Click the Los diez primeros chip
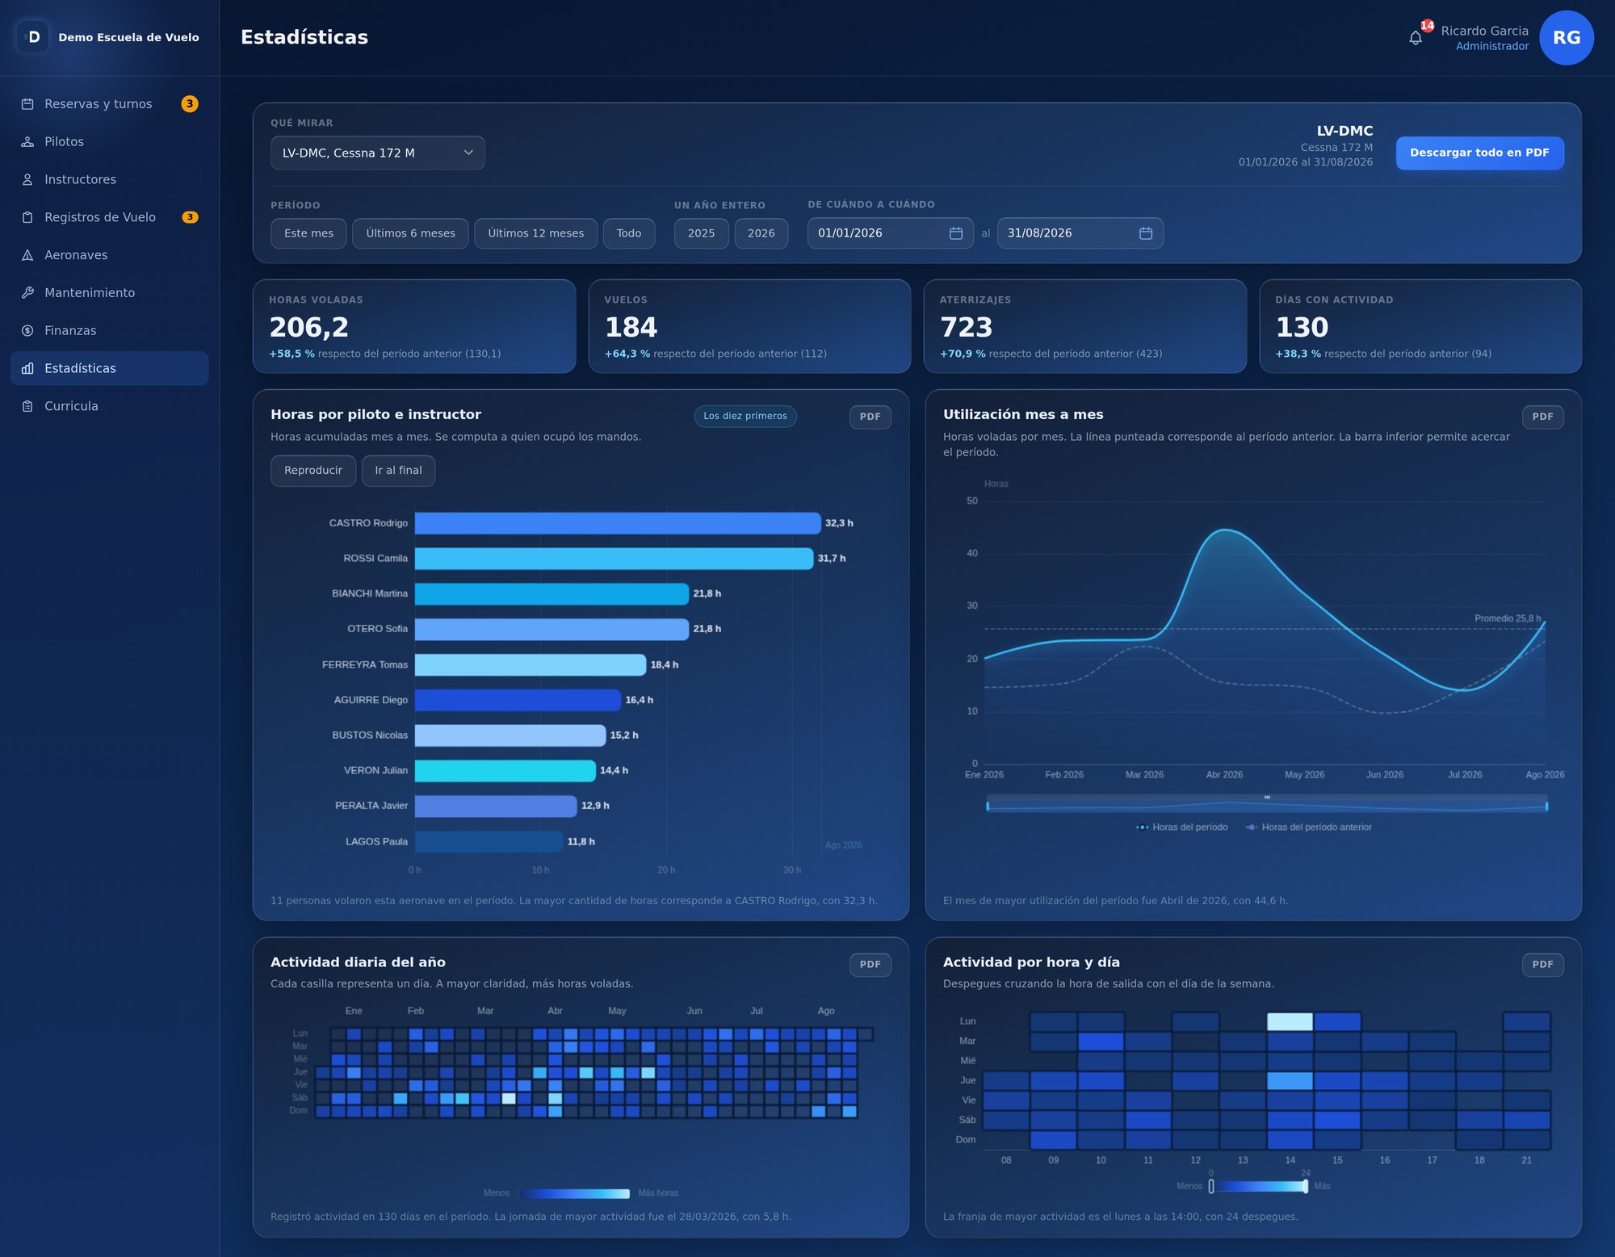The width and height of the screenshot is (1615, 1257). [745, 416]
